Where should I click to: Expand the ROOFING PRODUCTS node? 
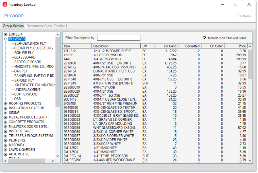(x=6, y=103)
